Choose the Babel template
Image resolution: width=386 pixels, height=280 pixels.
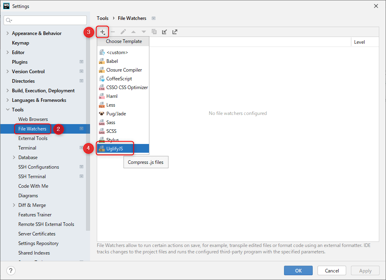click(x=123, y=61)
